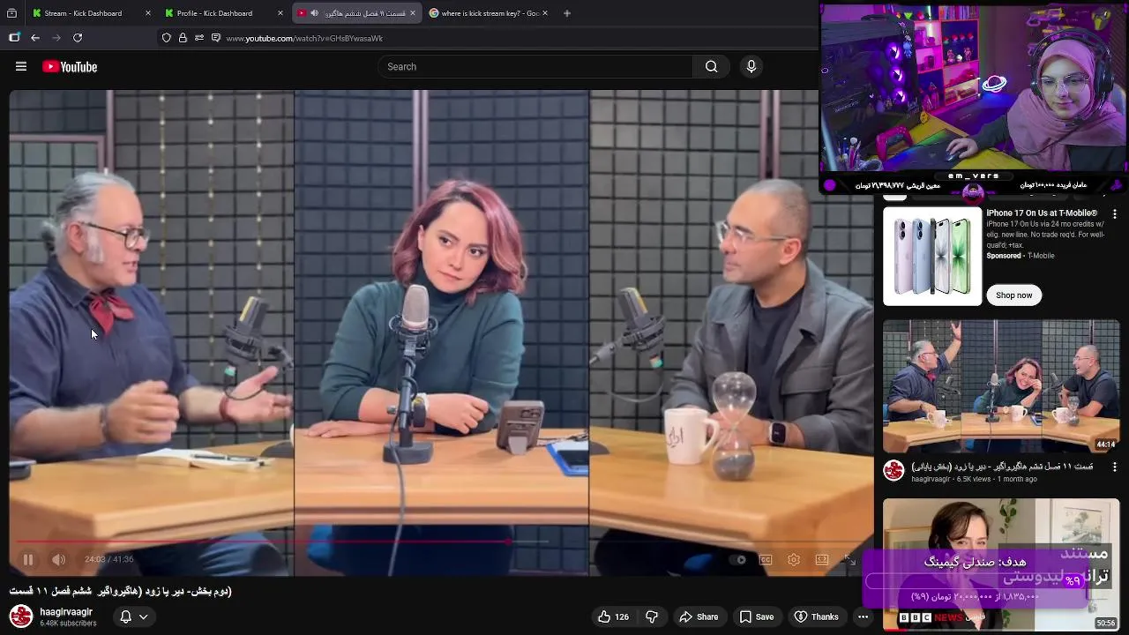Dislike the video with thumbs down
Viewport: 1129px width, 635px height.
coord(652,616)
